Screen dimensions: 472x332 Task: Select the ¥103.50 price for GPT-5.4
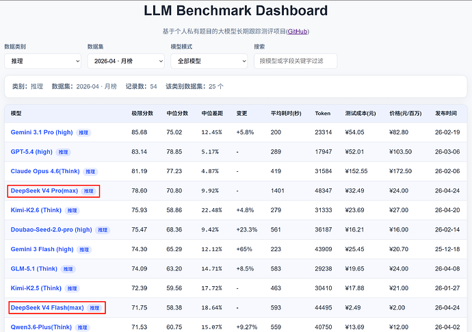[x=400, y=152]
